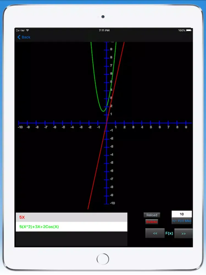Select the red 5X function row
Viewport: 206px width, 275px height.
(x=71, y=217)
